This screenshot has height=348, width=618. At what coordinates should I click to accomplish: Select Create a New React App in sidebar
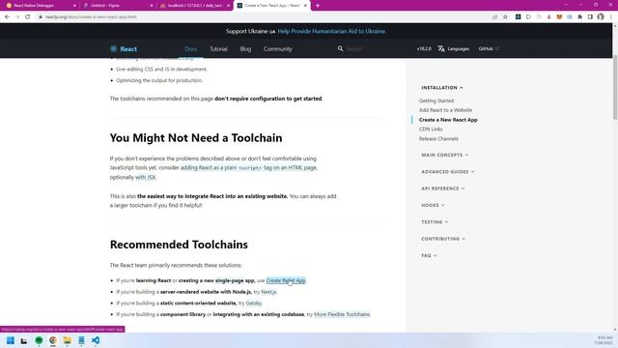[x=448, y=120]
